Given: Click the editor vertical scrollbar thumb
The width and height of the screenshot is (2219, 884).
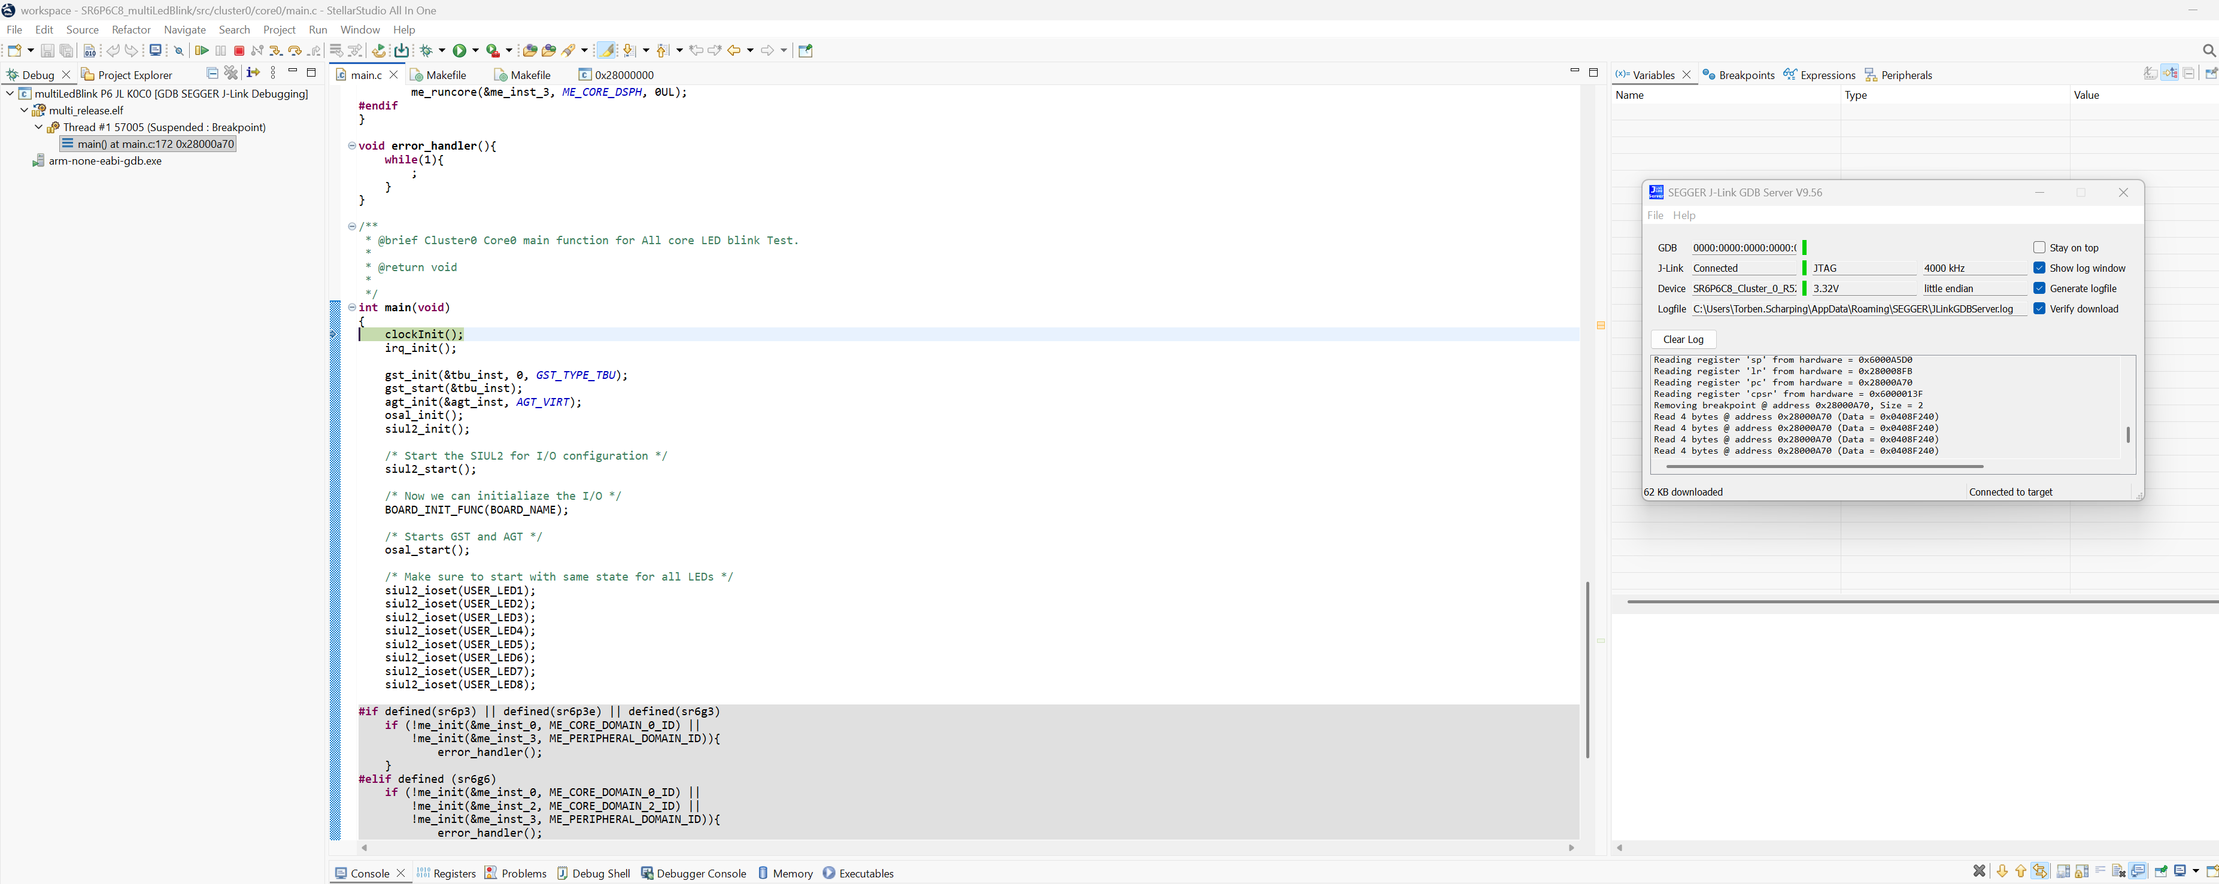Looking at the screenshot, I should (x=1587, y=670).
